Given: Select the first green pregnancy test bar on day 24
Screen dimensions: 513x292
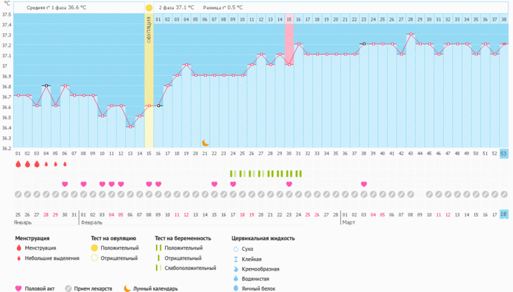Looking at the screenshot, I should pyautogui.click(x=231, y=174).
